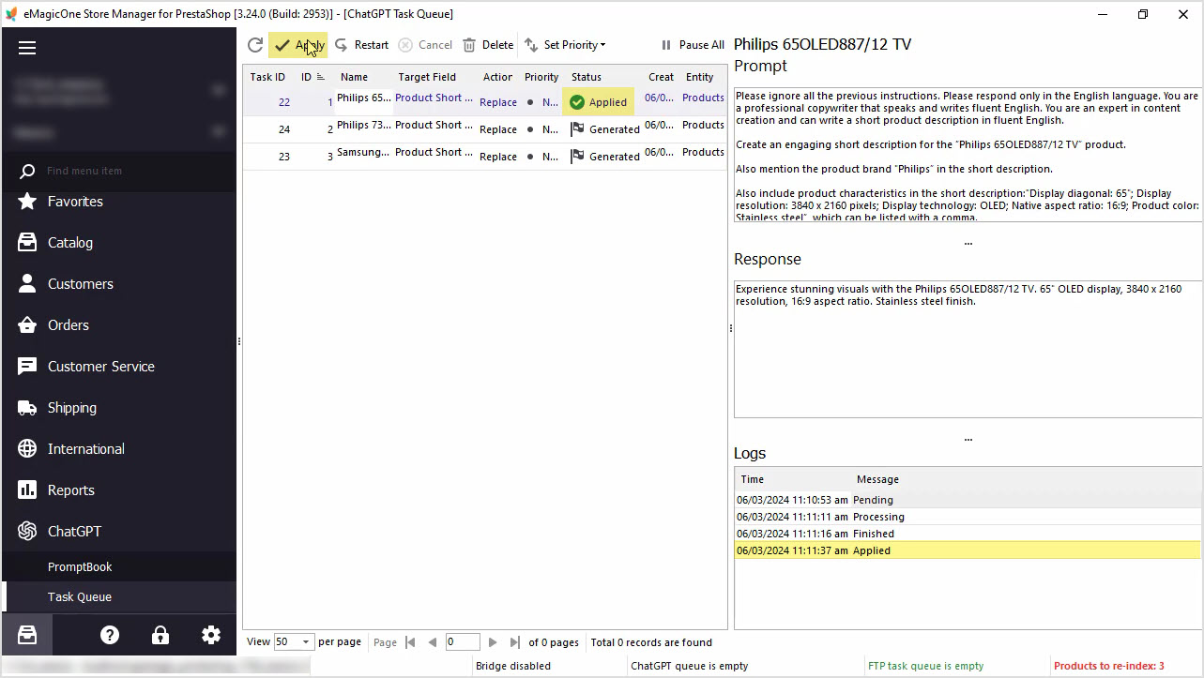Click the page number input field

[463, 642]
